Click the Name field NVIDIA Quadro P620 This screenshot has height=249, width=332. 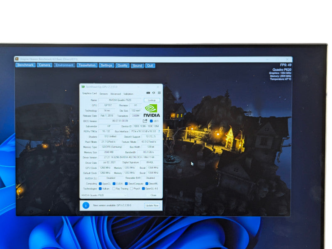tap(120, 100)
